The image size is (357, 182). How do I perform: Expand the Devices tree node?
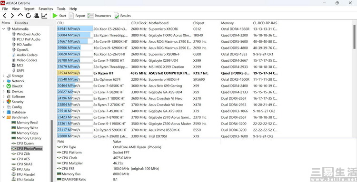pos(3,91)
